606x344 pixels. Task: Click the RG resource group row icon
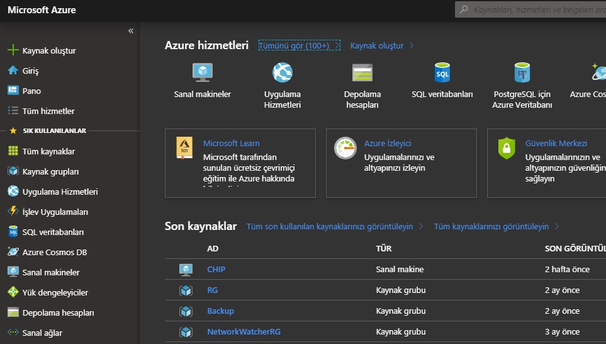186,290
